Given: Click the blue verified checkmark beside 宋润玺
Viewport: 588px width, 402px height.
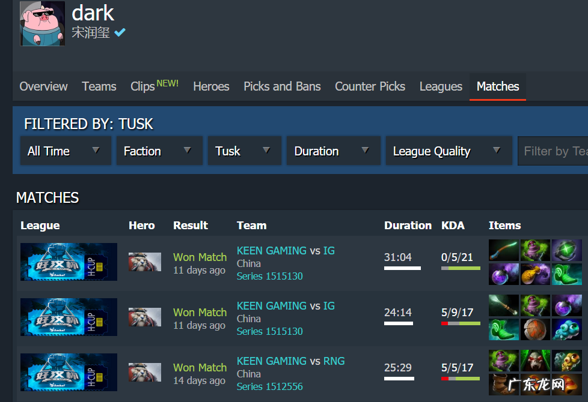Looking at the screenshot, I should (120, 32).
